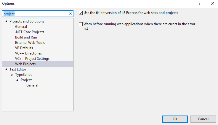218x125 pixels.
Task: Select the Build and Run page
Action: [x=26, y=37]
